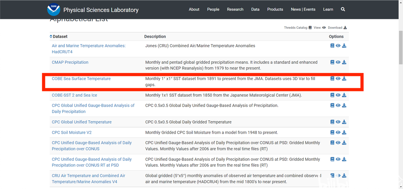
Task: Sort the table by Dataset column arrow
Action: pyautogui.click(x=51, y=36)
